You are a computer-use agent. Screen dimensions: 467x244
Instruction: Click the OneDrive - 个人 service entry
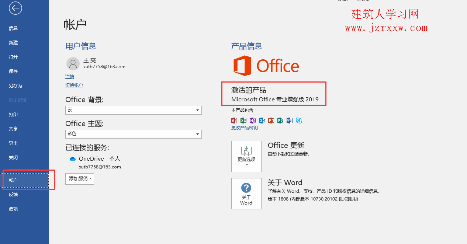click(100, 159)
